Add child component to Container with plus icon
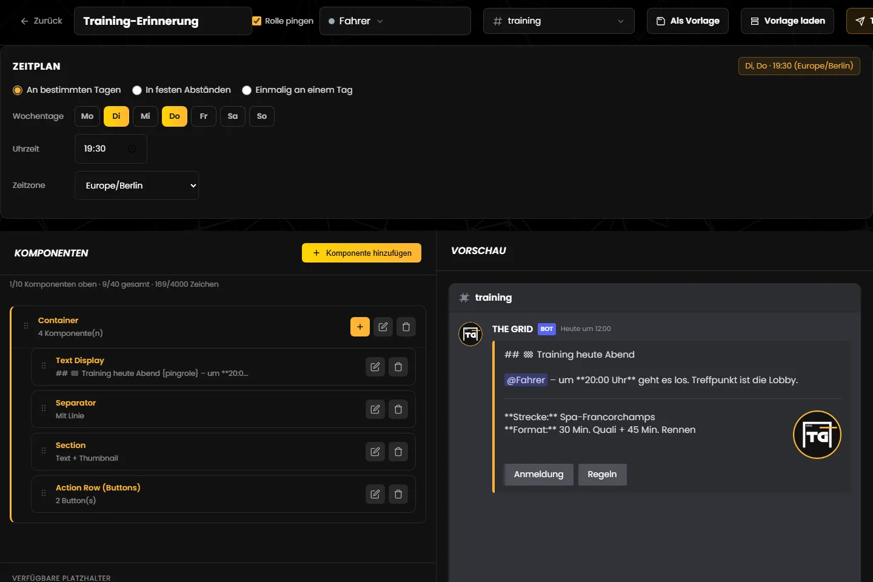Viewport: 873px width, 582px height. (360, 327)
